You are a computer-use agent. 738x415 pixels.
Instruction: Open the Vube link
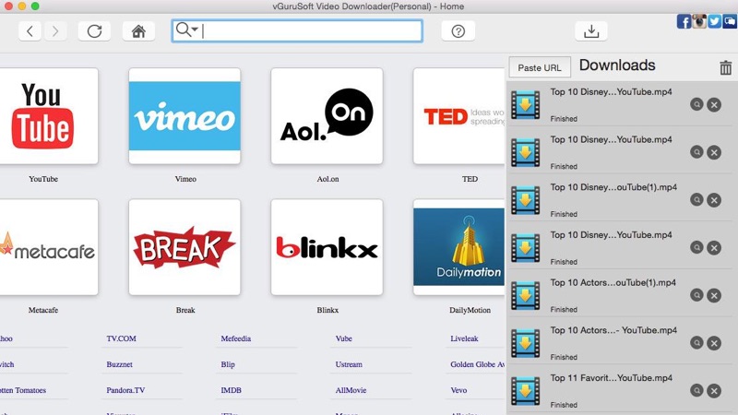click(x=343, y=338)
